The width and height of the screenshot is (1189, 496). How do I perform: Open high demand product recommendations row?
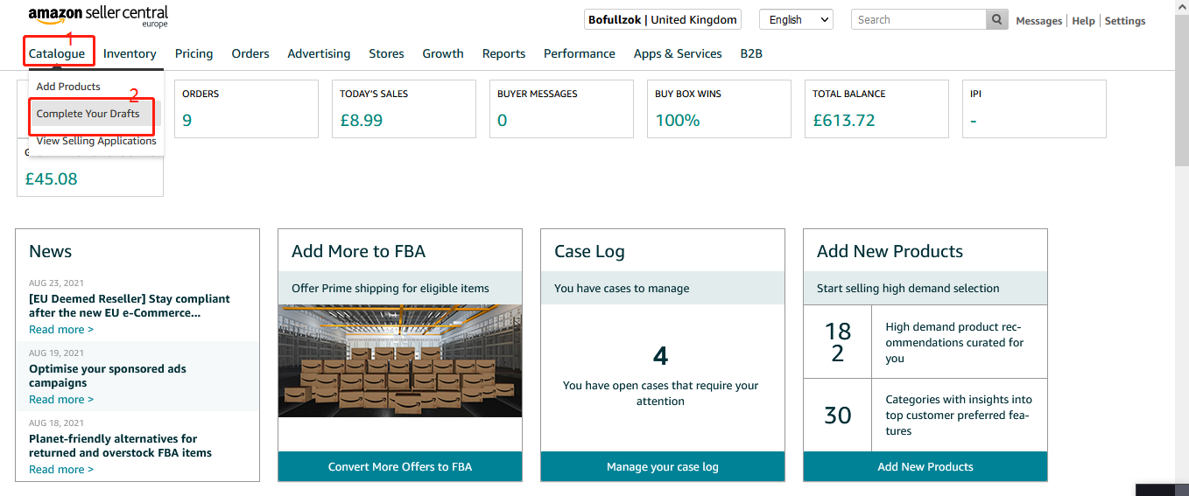925,342
